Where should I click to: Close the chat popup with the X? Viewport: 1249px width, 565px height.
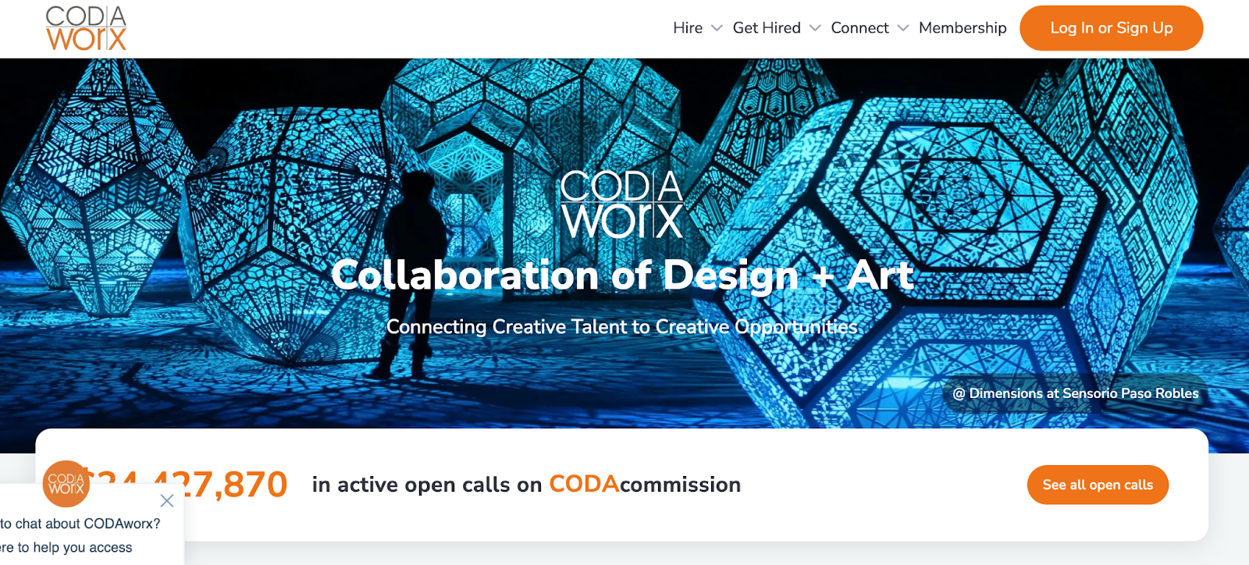point(166,500)
